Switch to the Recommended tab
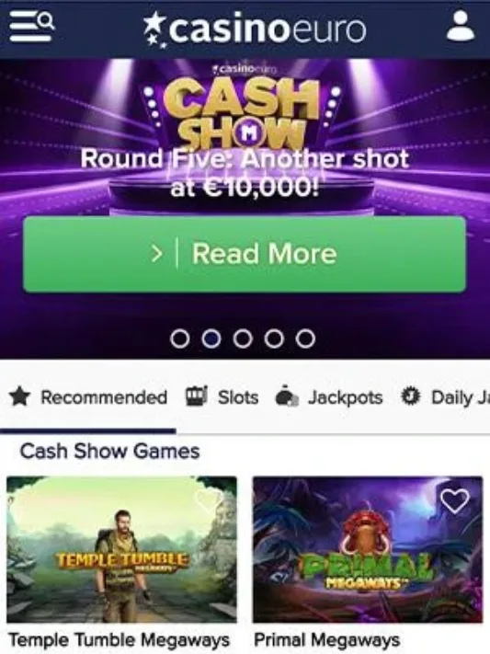This screenshot has width=490, height=654. point(88,396)
